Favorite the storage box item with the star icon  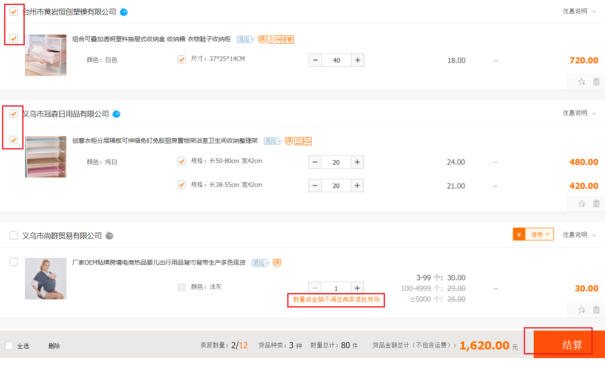tap(582, 82)
